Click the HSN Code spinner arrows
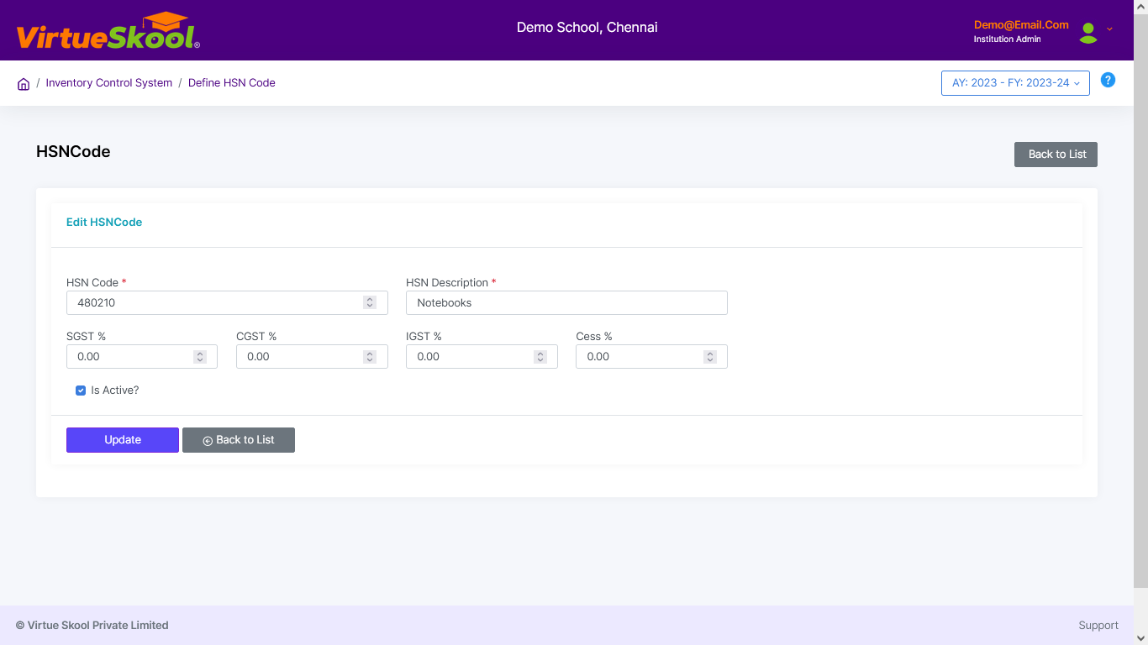Viewport: 1148px width, 645px height. point(370,302)
